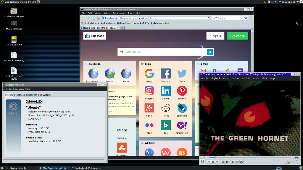Click the blue DuckDuckGo search button
Image resolution: width=303 pixels, height=170 pixels.
pos(210,52)
